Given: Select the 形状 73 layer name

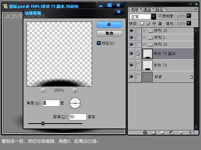Looking at the screenshot, I should click(160, 65).
